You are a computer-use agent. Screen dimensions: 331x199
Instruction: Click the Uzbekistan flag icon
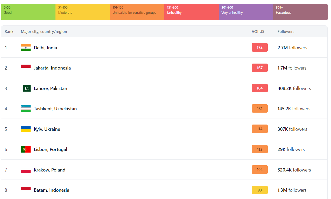26,109
